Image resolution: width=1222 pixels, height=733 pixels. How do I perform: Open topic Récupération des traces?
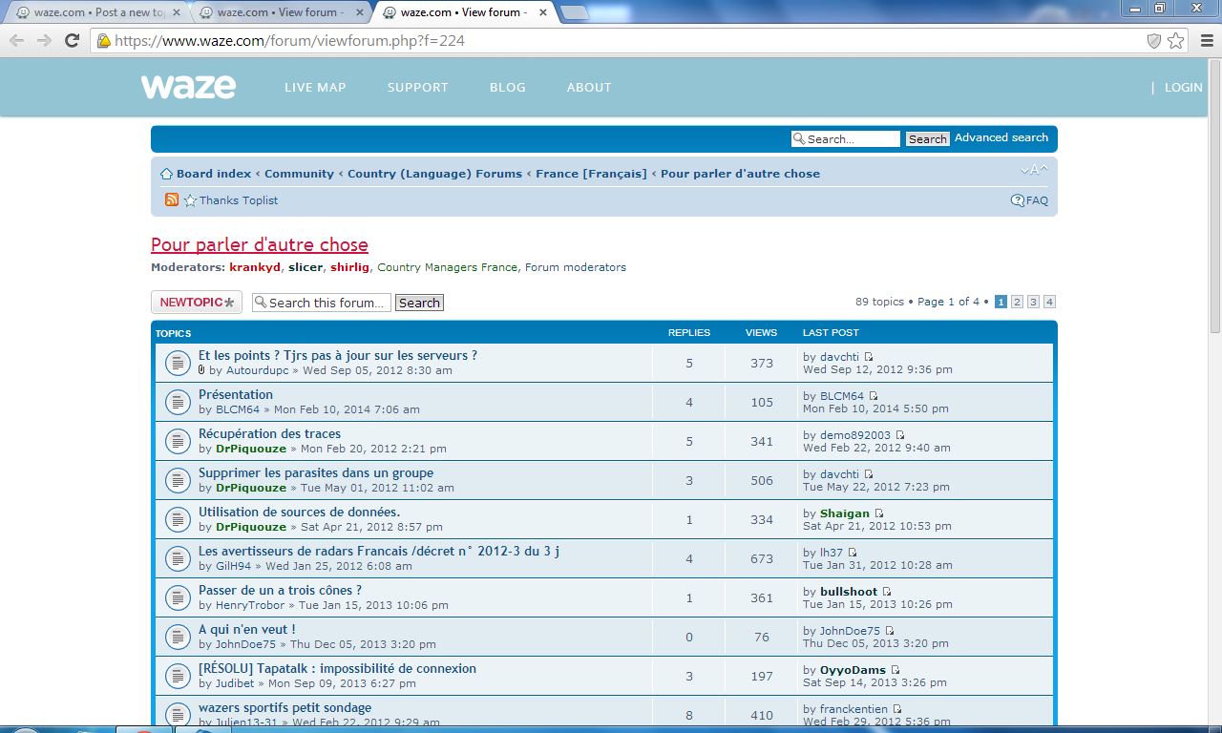point(269,433)
